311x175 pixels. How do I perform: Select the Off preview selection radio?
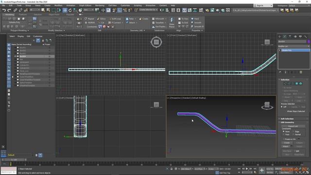coord(282,107)
